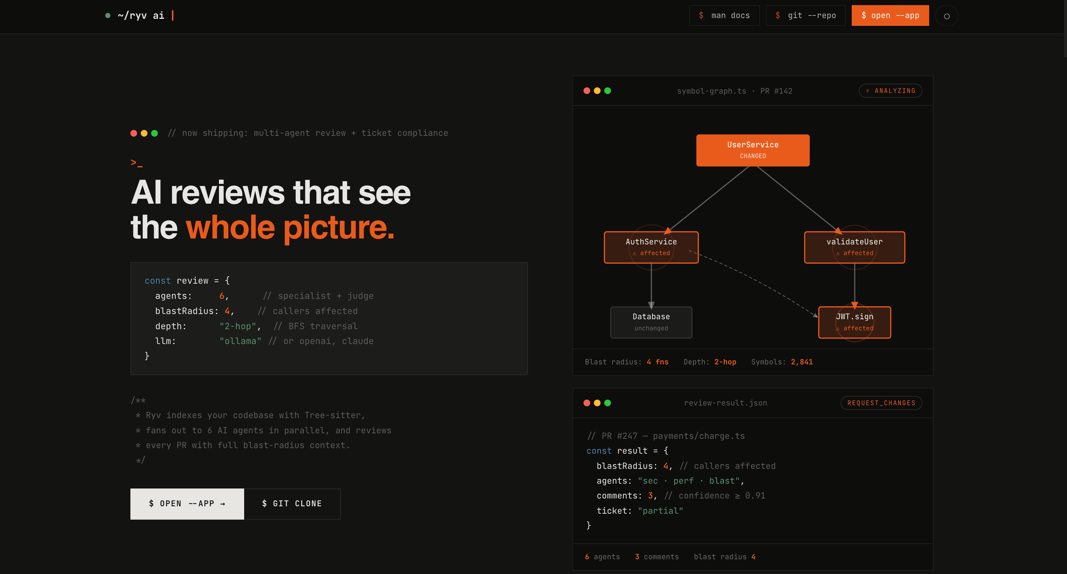This screenshot has width=1067, height=574.
Task: Click '// PR #247 — payments/charge.ts' comment
Action: 666,436
